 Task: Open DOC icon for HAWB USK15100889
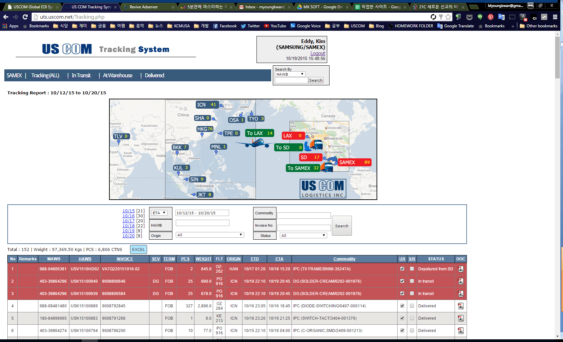[461, 306]
